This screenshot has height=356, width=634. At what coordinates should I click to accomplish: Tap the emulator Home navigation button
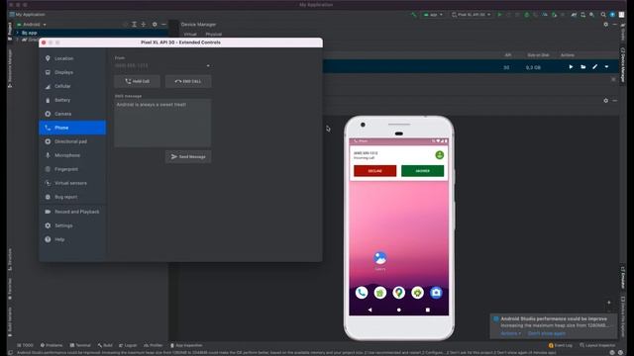(x=398, y=310)
